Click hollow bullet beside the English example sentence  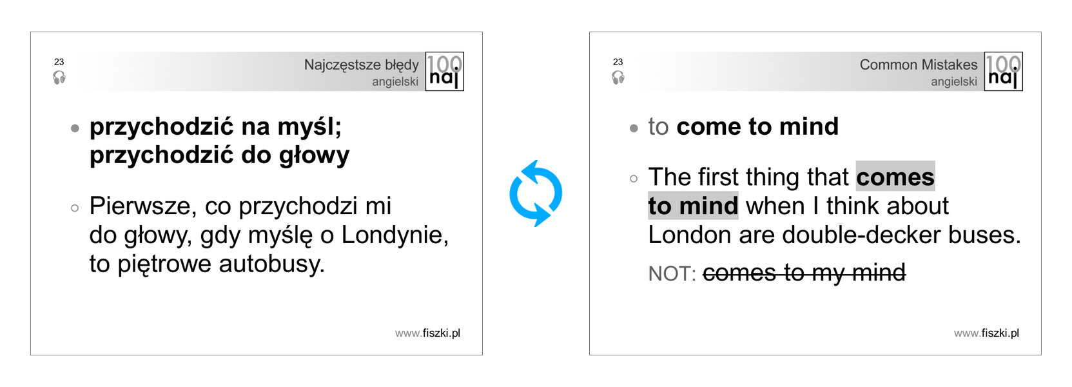[x=634, y=179]
